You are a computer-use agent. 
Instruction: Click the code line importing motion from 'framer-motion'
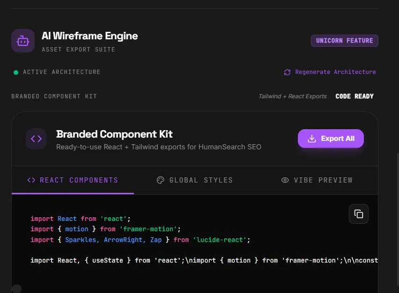[x=105, y=229]
